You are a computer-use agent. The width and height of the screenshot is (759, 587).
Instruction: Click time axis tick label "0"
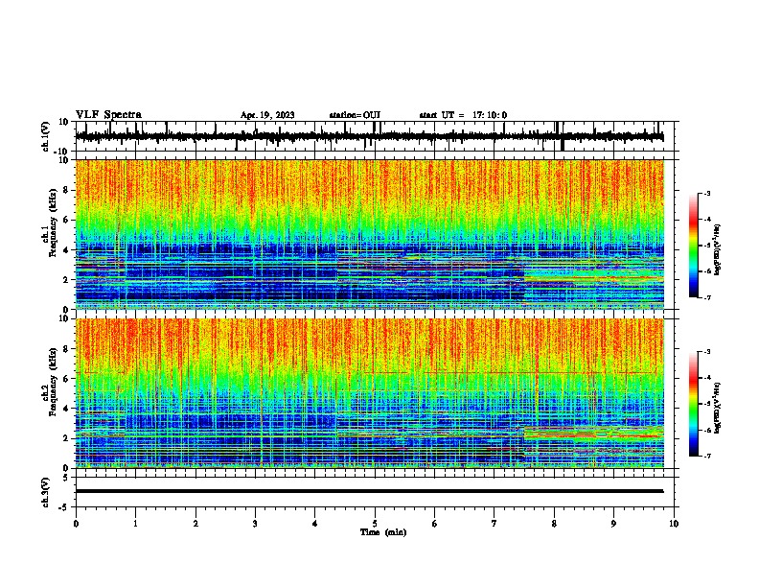76,524
